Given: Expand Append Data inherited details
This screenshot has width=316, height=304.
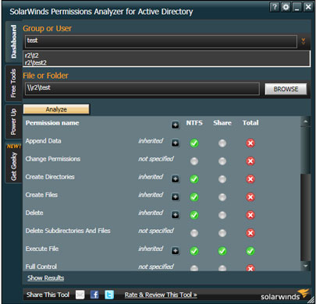Looking at the screenshot, I should coord(176,143).
